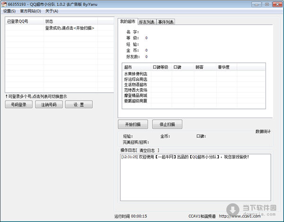Screen dimensions: 284x222
Task: Click the 口碑等级 column header
Action: pyautogui.click(x=160, y=67)
